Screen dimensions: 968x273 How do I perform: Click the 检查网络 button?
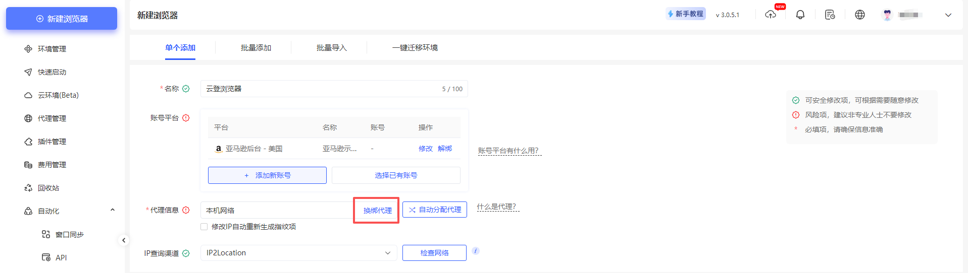[x=434, y=253]
